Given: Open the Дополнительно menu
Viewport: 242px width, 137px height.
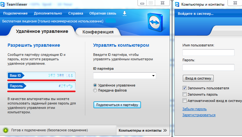Looking at the screenshot, I should click(x=48, y=13).
